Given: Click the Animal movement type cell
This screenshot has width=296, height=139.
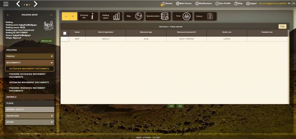Looking at the screenshot, I should (x=146, y=39).
